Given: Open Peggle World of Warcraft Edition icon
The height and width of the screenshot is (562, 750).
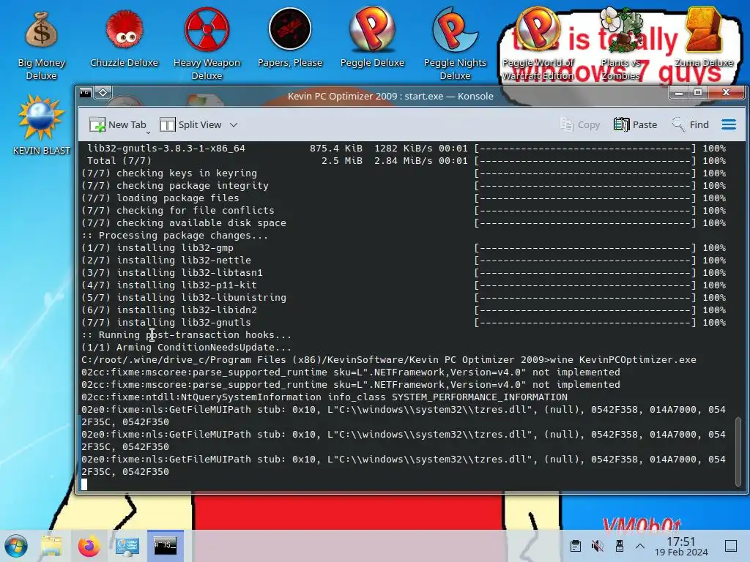Looking at the screenshot, I should point(538,44).
